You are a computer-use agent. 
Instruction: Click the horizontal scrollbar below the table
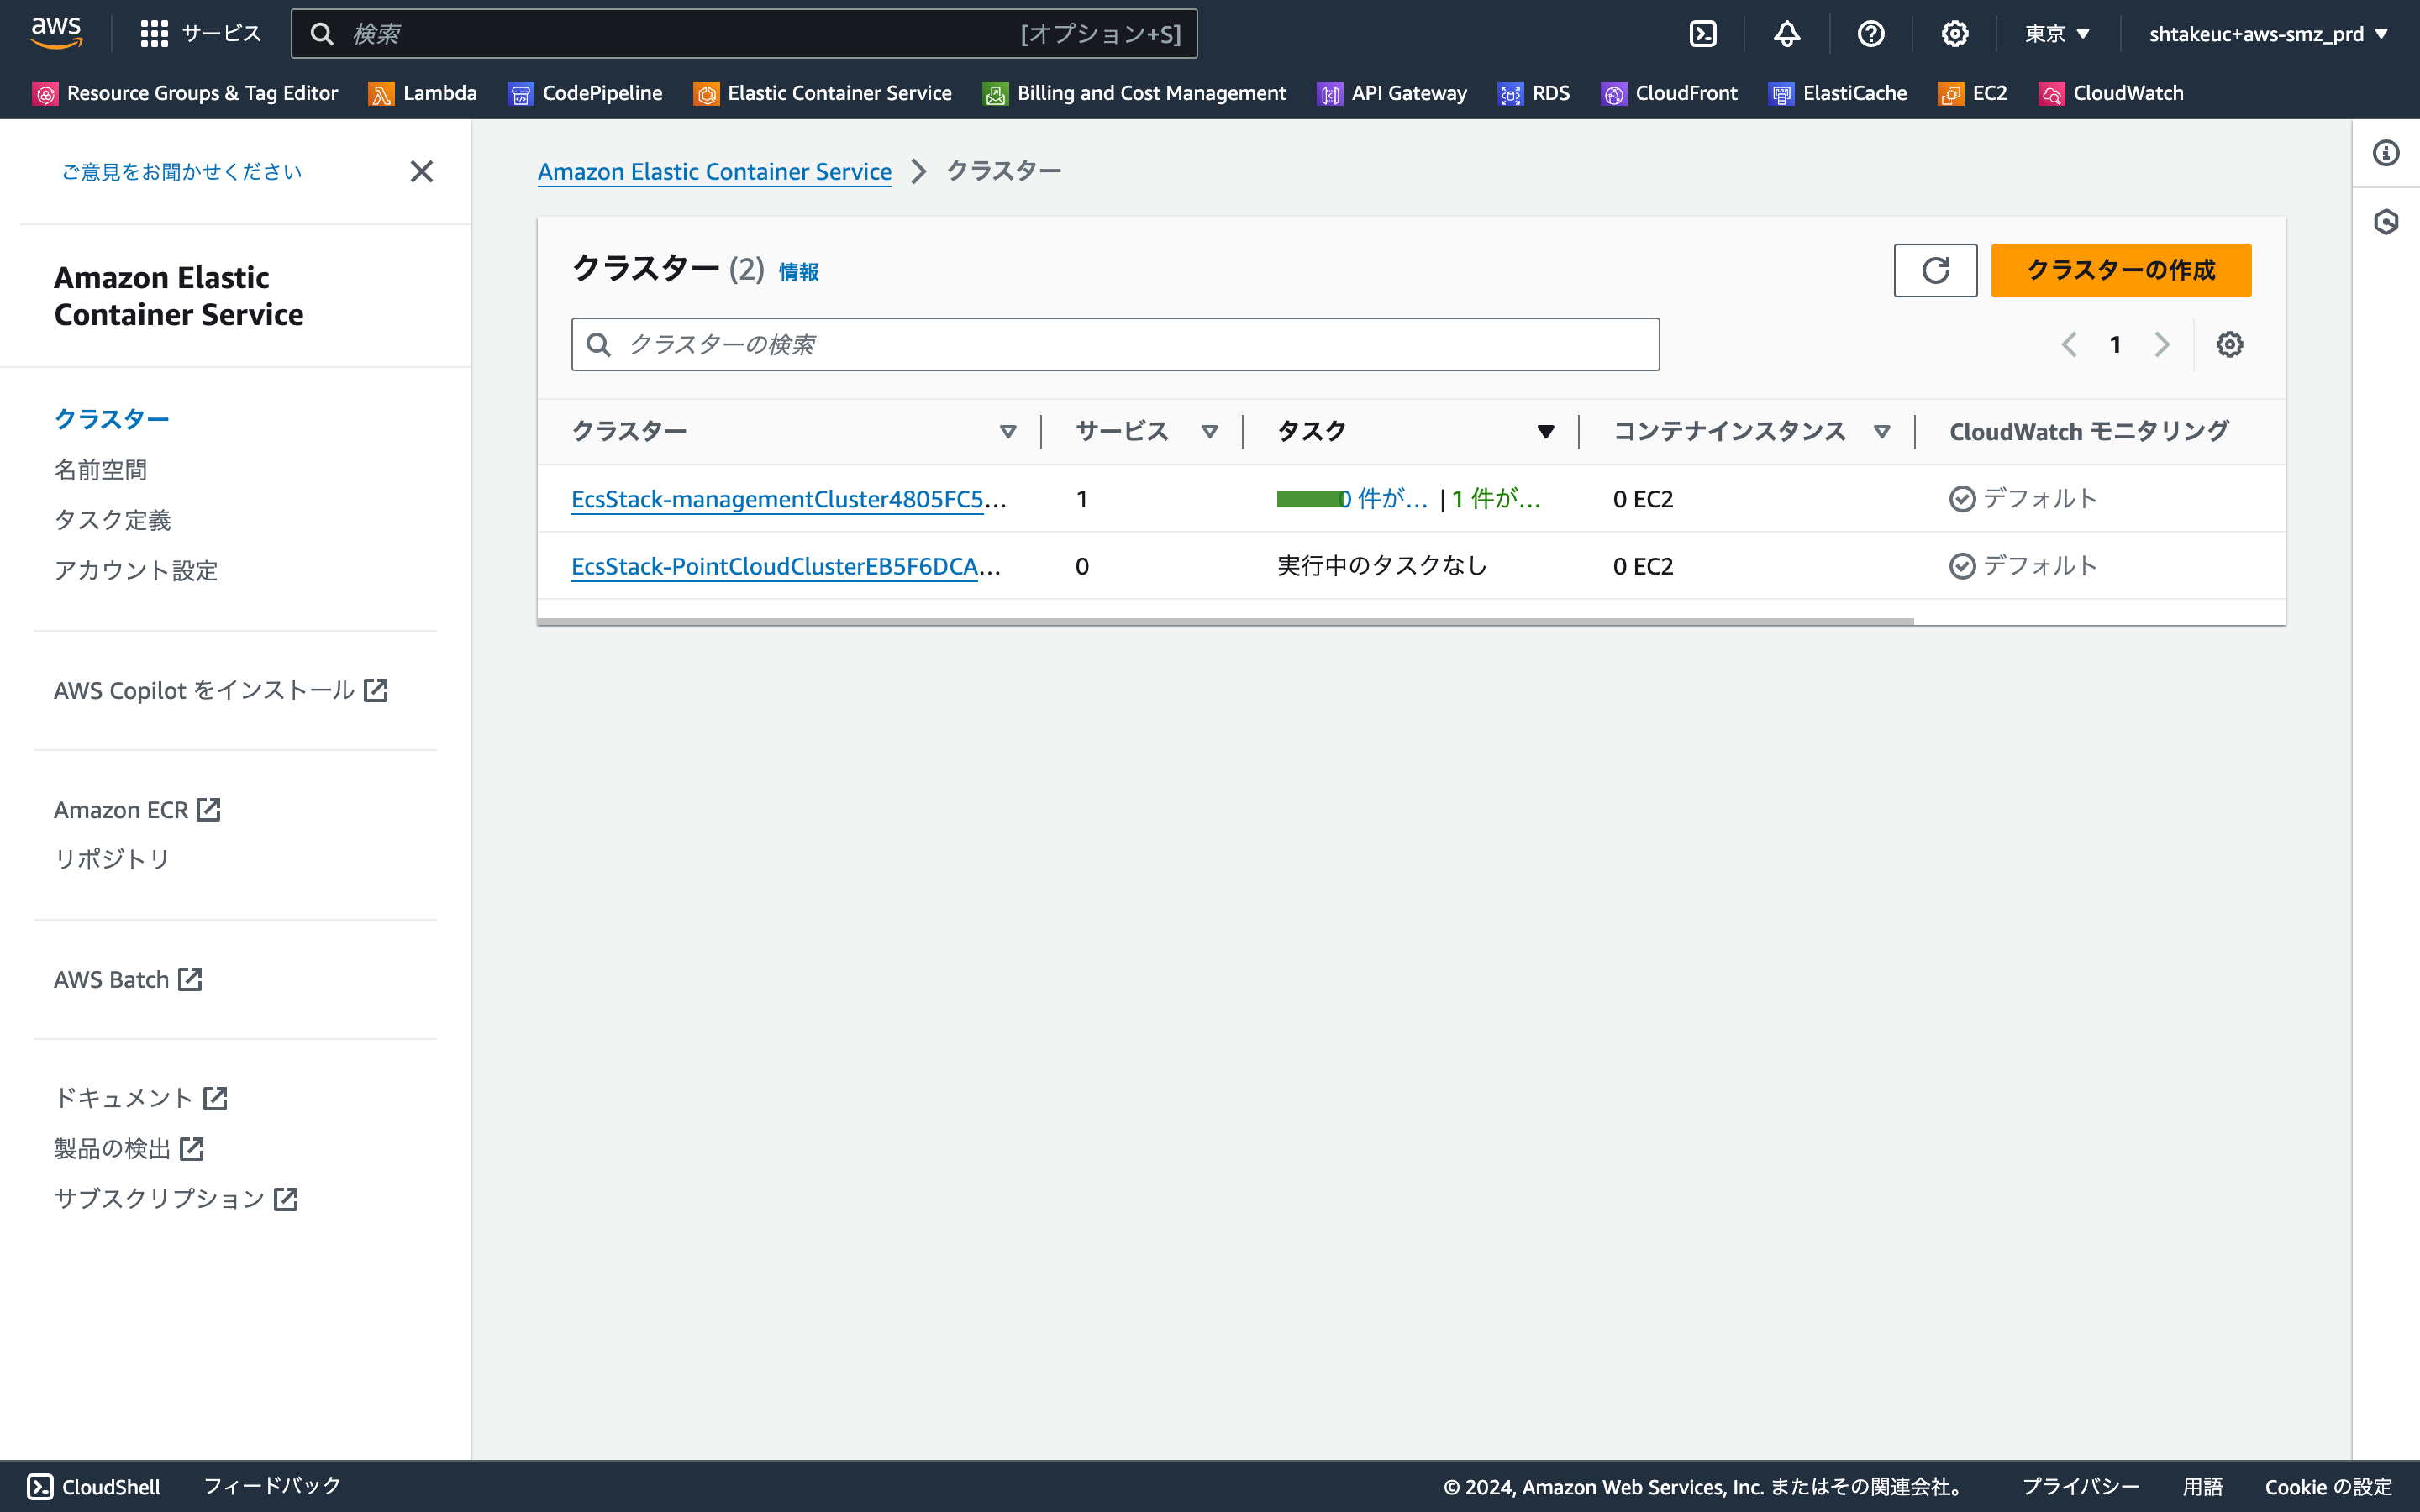tap(1225, 622)
